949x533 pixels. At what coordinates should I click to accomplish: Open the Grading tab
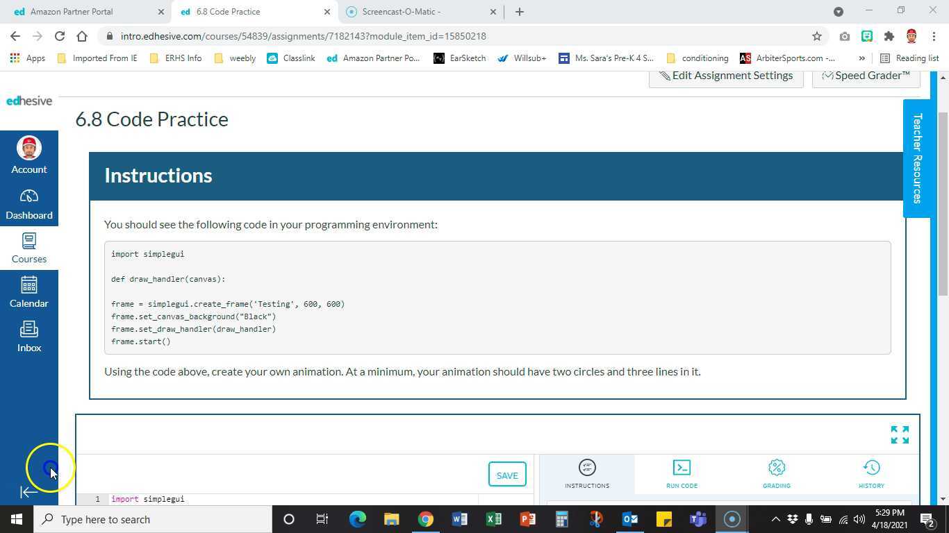point(777,475)
